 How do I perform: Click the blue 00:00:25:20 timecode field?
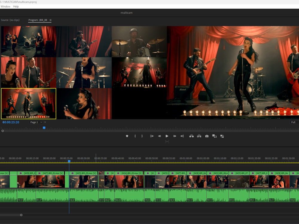[x=11, y=122]
